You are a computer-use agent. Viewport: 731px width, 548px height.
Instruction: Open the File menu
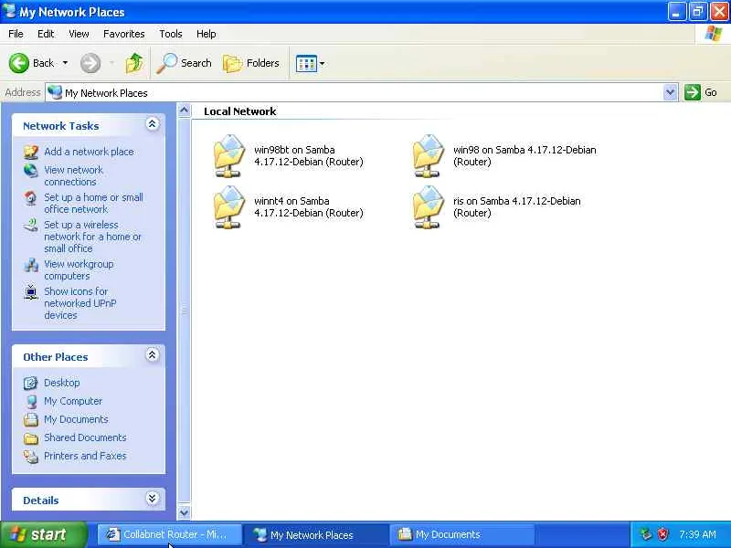(16, 34)
